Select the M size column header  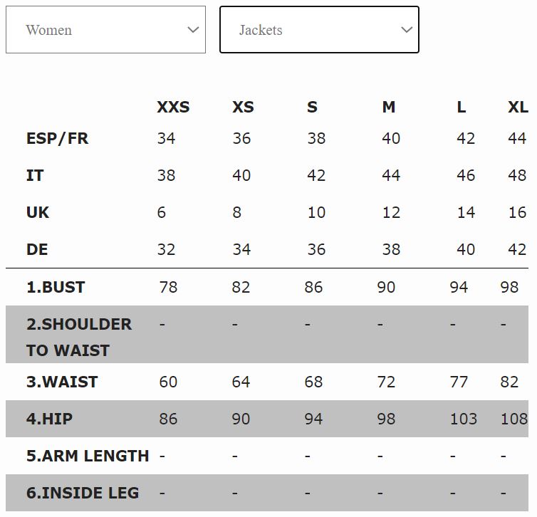pos(388,107)
